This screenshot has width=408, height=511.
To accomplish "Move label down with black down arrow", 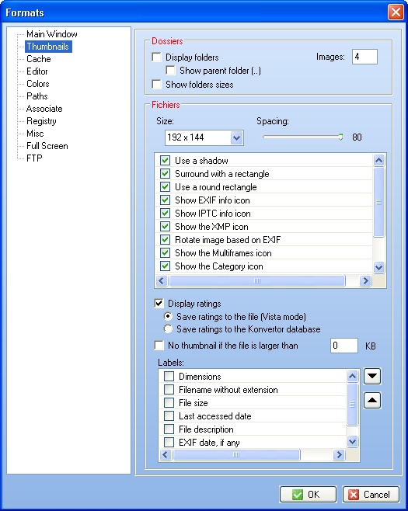I will pyautogui.click(x=372, y=377).
